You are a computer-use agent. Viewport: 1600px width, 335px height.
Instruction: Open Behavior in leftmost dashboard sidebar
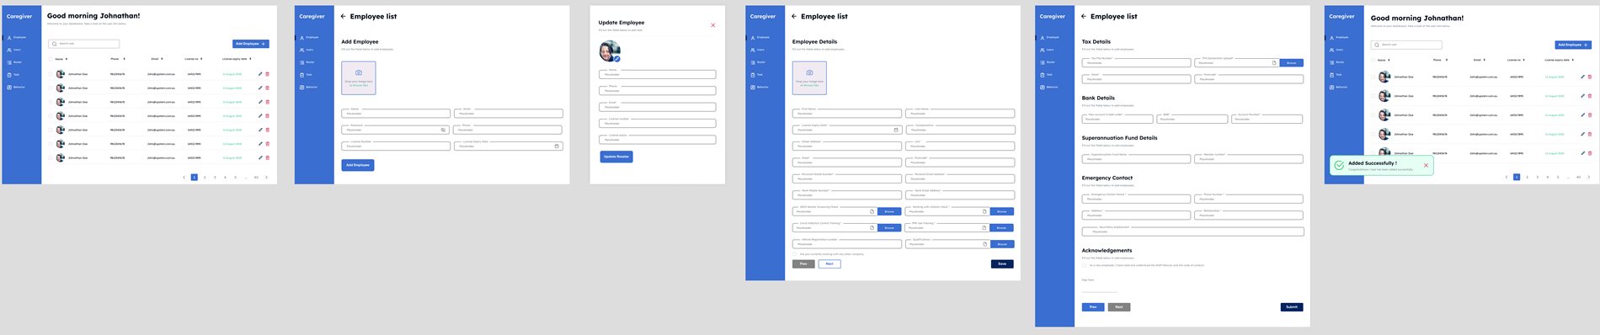point(16,87)
